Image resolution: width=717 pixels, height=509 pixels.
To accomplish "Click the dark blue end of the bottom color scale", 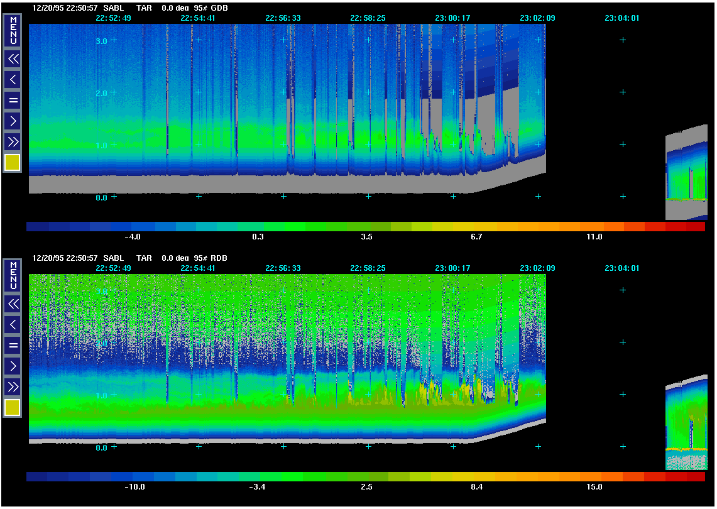I will (38, 476).
